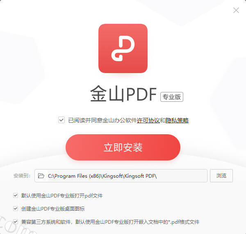This screenshot has width=246, height=234.
Task: Click label text 默认使用金山PDF专业版打开pdf文件
Action: (x=62, y=196)
